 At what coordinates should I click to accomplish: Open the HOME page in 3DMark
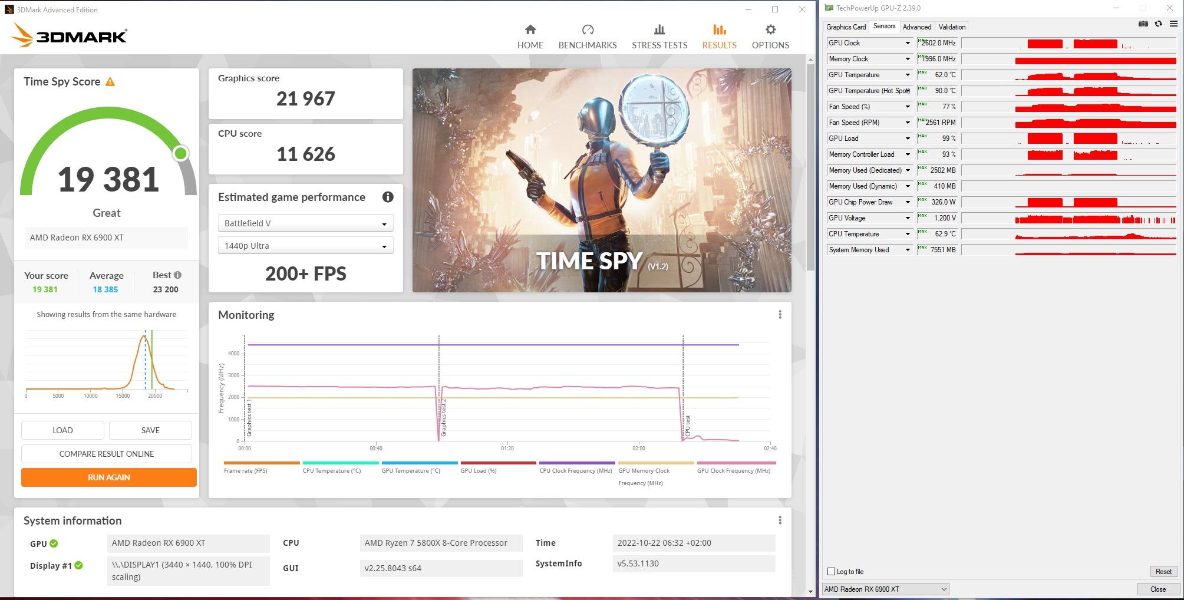point(530,37)
